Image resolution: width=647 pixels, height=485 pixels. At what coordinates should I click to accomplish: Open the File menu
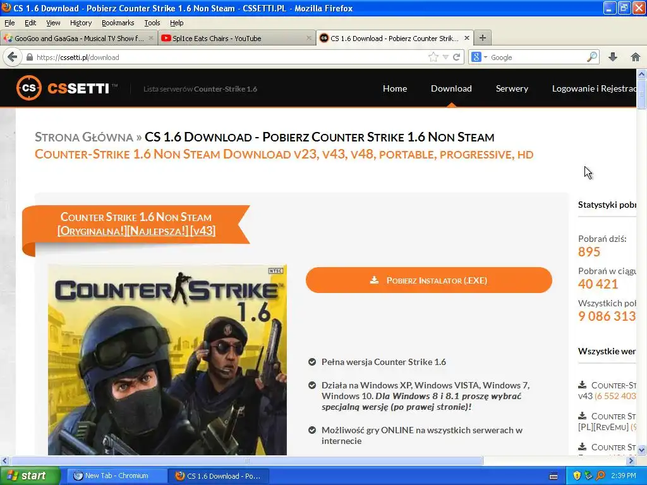(x=9, y=23)
